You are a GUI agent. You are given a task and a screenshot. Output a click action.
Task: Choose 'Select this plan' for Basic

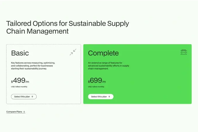24,97
